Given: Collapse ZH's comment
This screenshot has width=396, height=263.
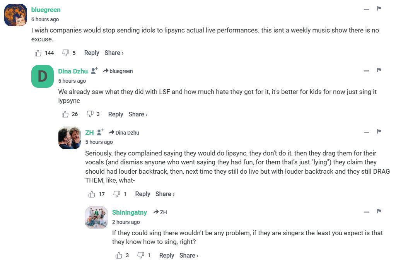Looking at the screenshot, I should [x=367, y=132].
